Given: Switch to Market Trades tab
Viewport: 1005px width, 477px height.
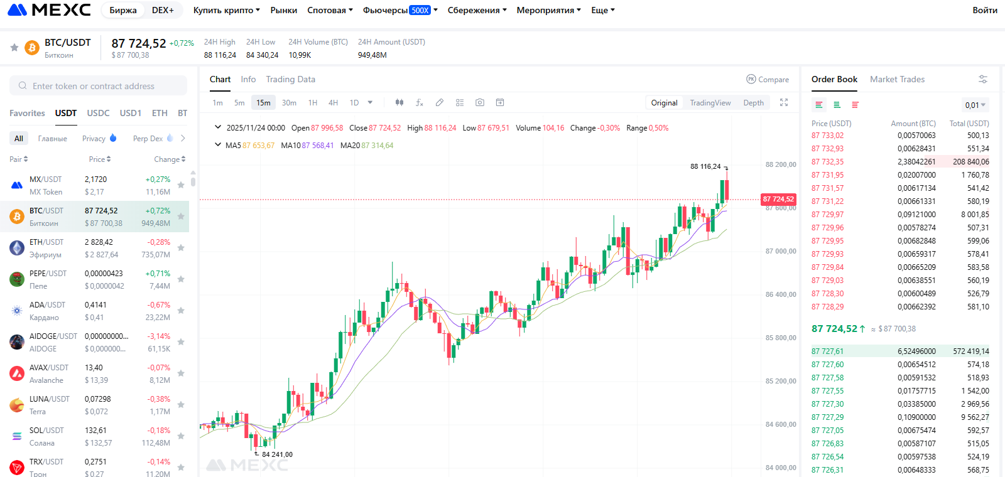Looking at the screenshot, I should [x=897, y=79].
